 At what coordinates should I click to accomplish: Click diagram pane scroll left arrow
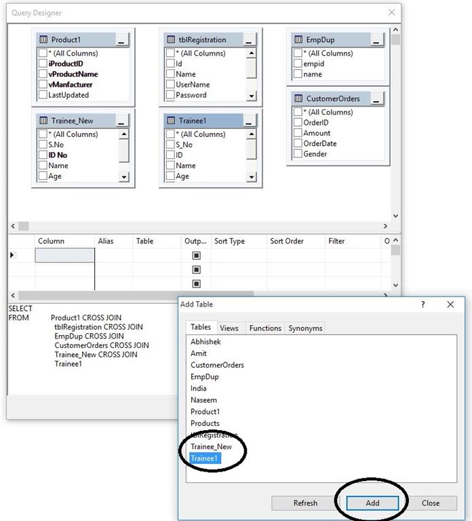click(x=13, y=226)
